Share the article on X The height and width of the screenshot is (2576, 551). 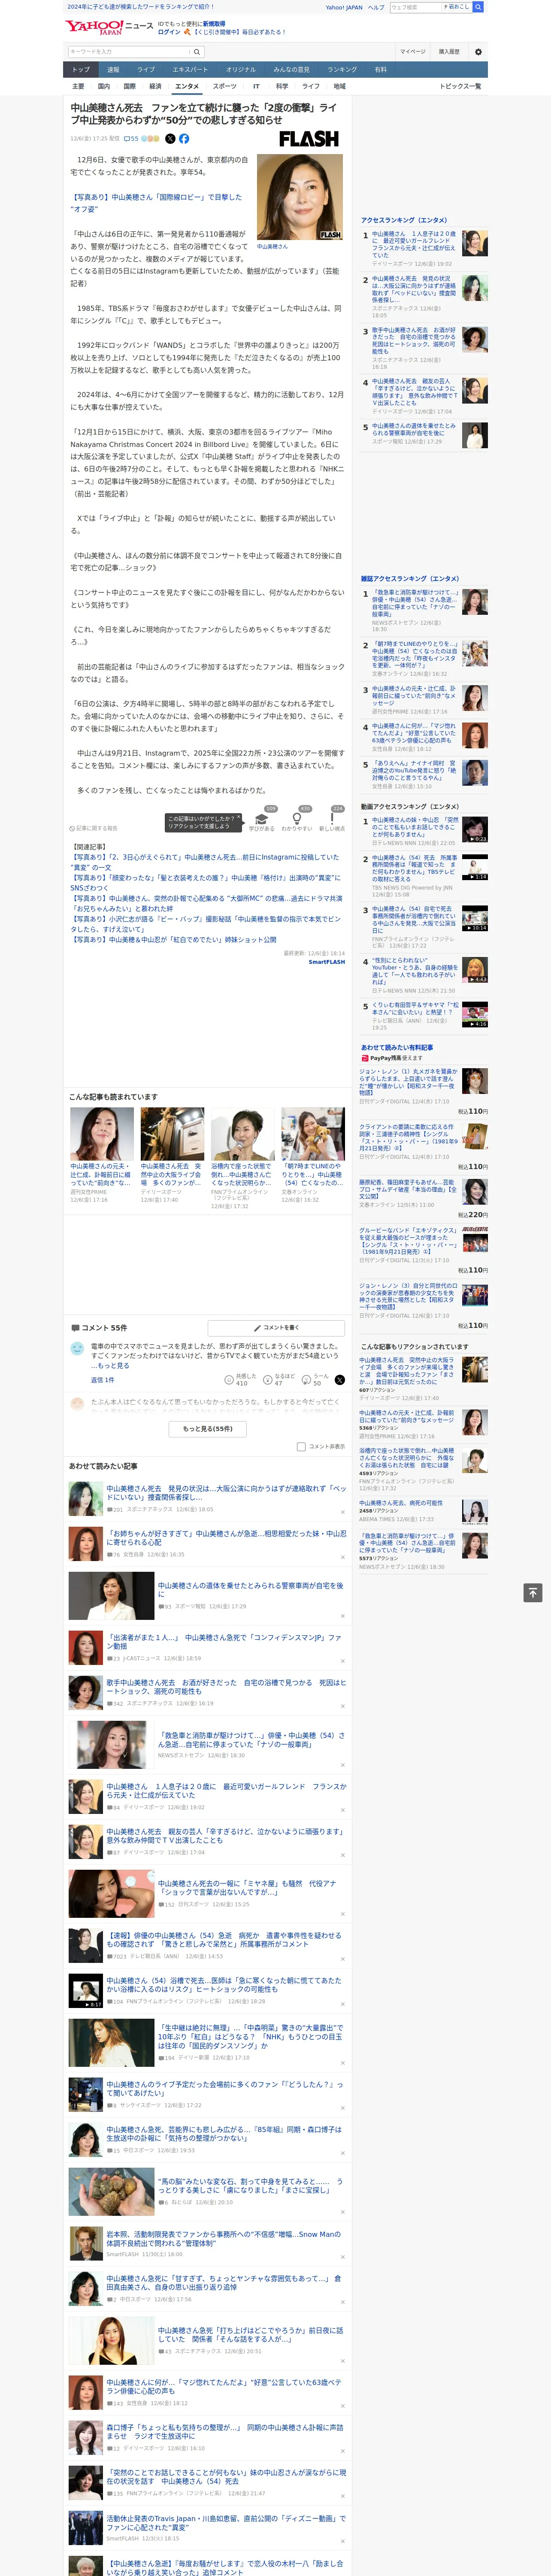[x=170, y=139]
